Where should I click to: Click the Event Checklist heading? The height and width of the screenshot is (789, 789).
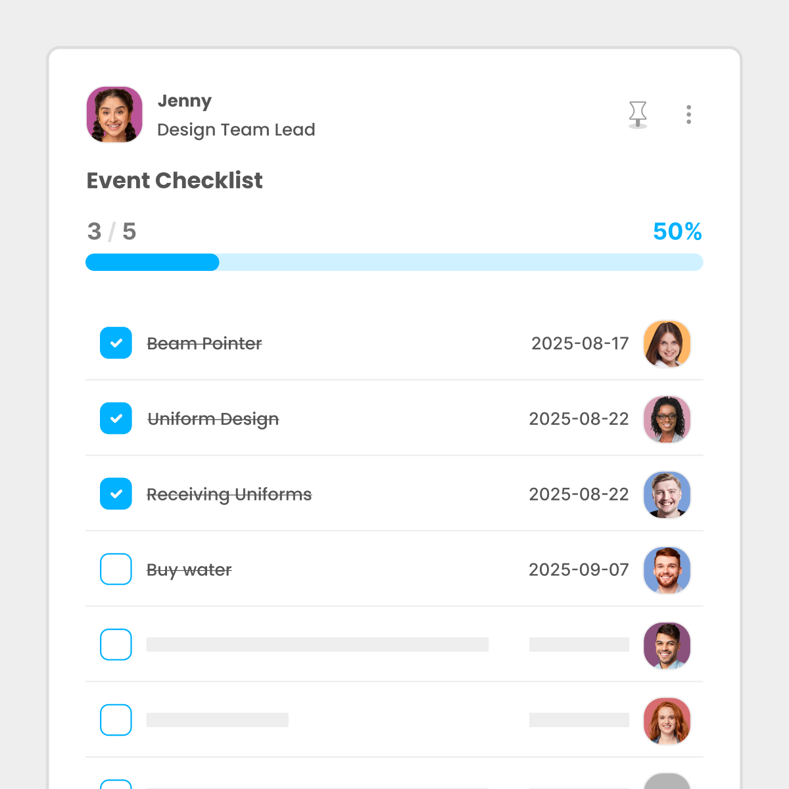[x=174, y=181]
